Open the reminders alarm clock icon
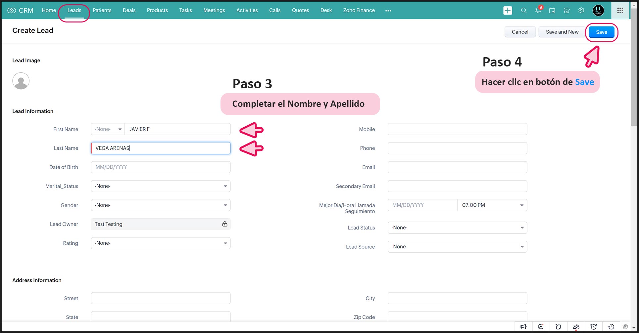The width and height of the screenshot is (639, 333). (594, 327)
